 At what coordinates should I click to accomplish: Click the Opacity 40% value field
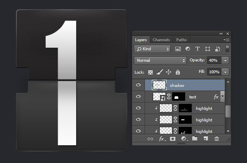point(214,61)
